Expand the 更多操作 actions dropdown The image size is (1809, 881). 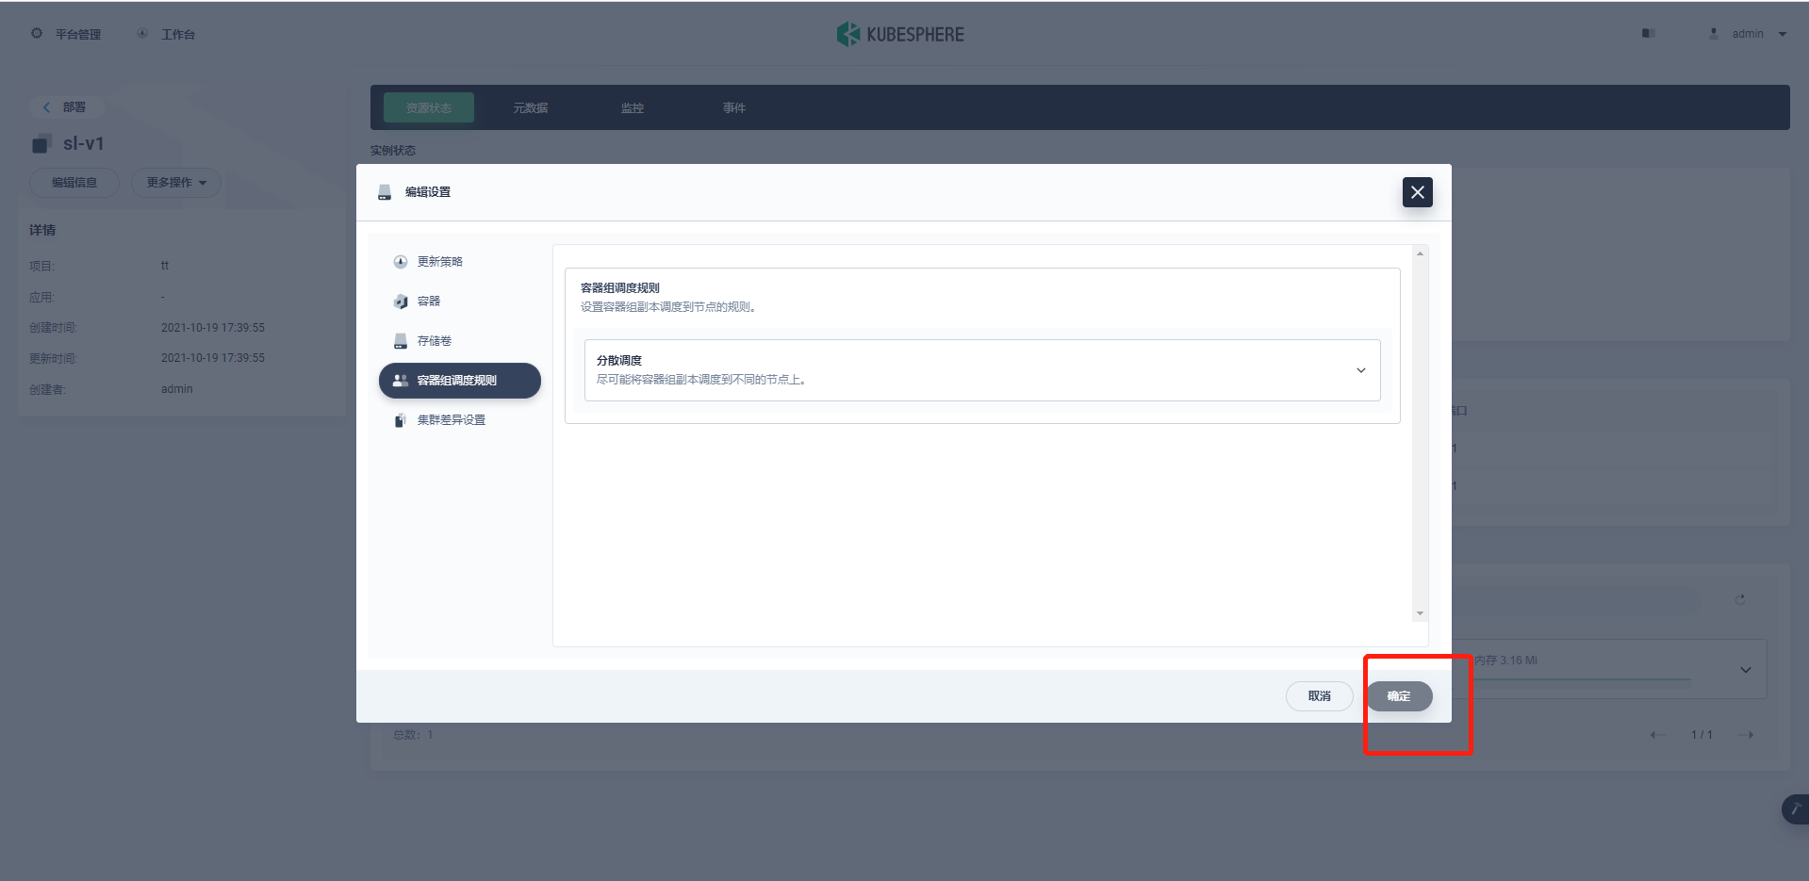pyautogui.click(x=175, y=182)
